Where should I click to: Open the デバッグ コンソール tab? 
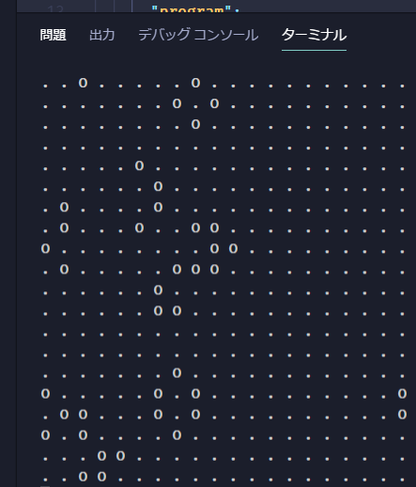coord(198,35)
